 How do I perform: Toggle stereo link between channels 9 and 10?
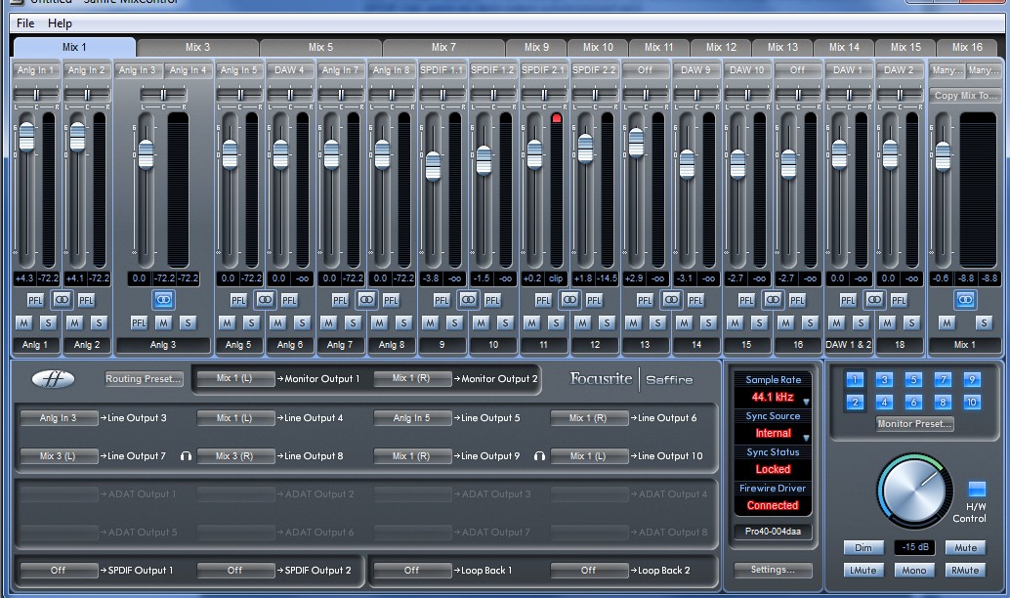pos(468,300)
